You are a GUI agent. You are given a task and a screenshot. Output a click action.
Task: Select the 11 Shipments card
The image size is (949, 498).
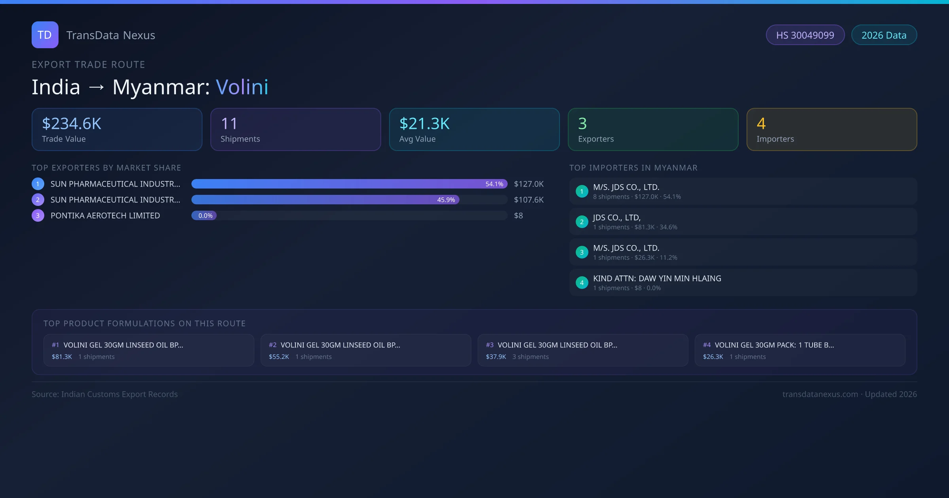(295, 130)
